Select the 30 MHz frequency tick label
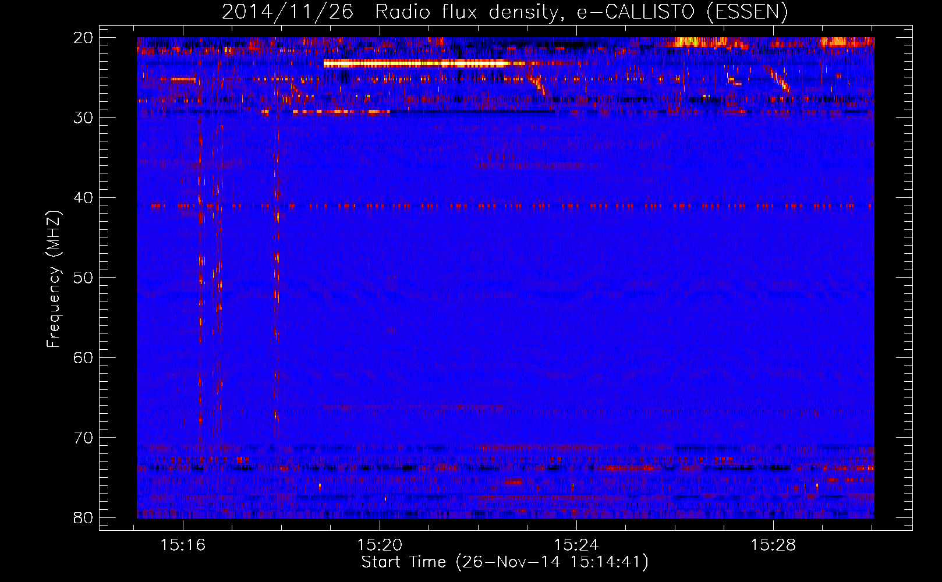 click(83, 118)
